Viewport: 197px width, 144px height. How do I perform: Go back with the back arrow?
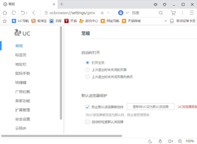33,13
